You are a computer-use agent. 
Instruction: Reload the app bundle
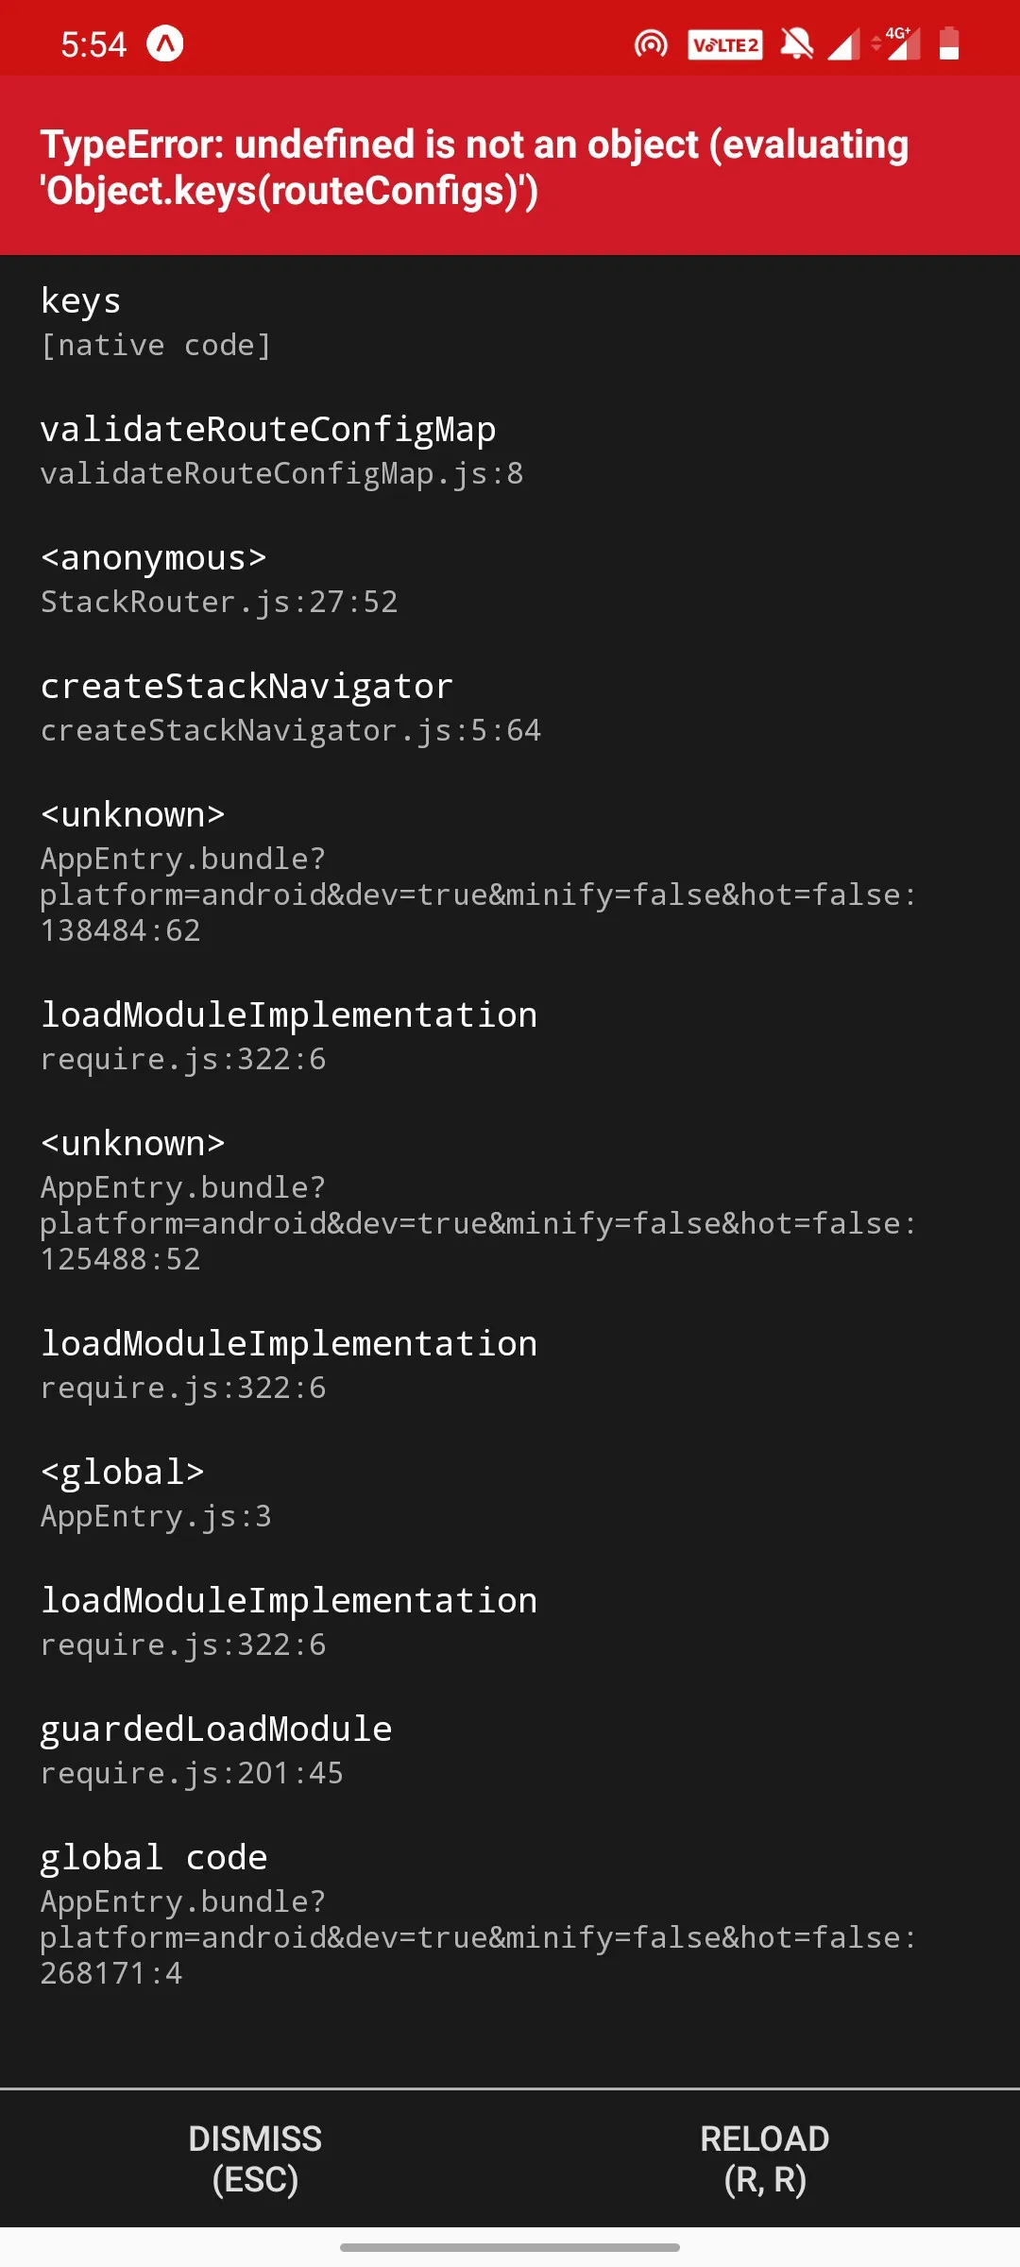coord(765,2158)
